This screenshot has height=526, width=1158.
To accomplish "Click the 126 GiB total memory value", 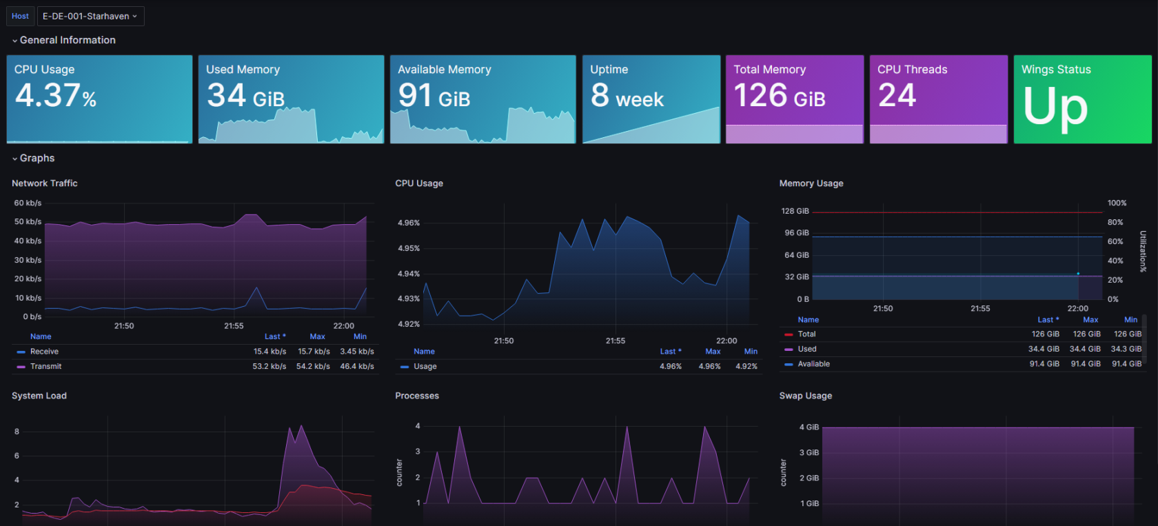I will (780, 96).
